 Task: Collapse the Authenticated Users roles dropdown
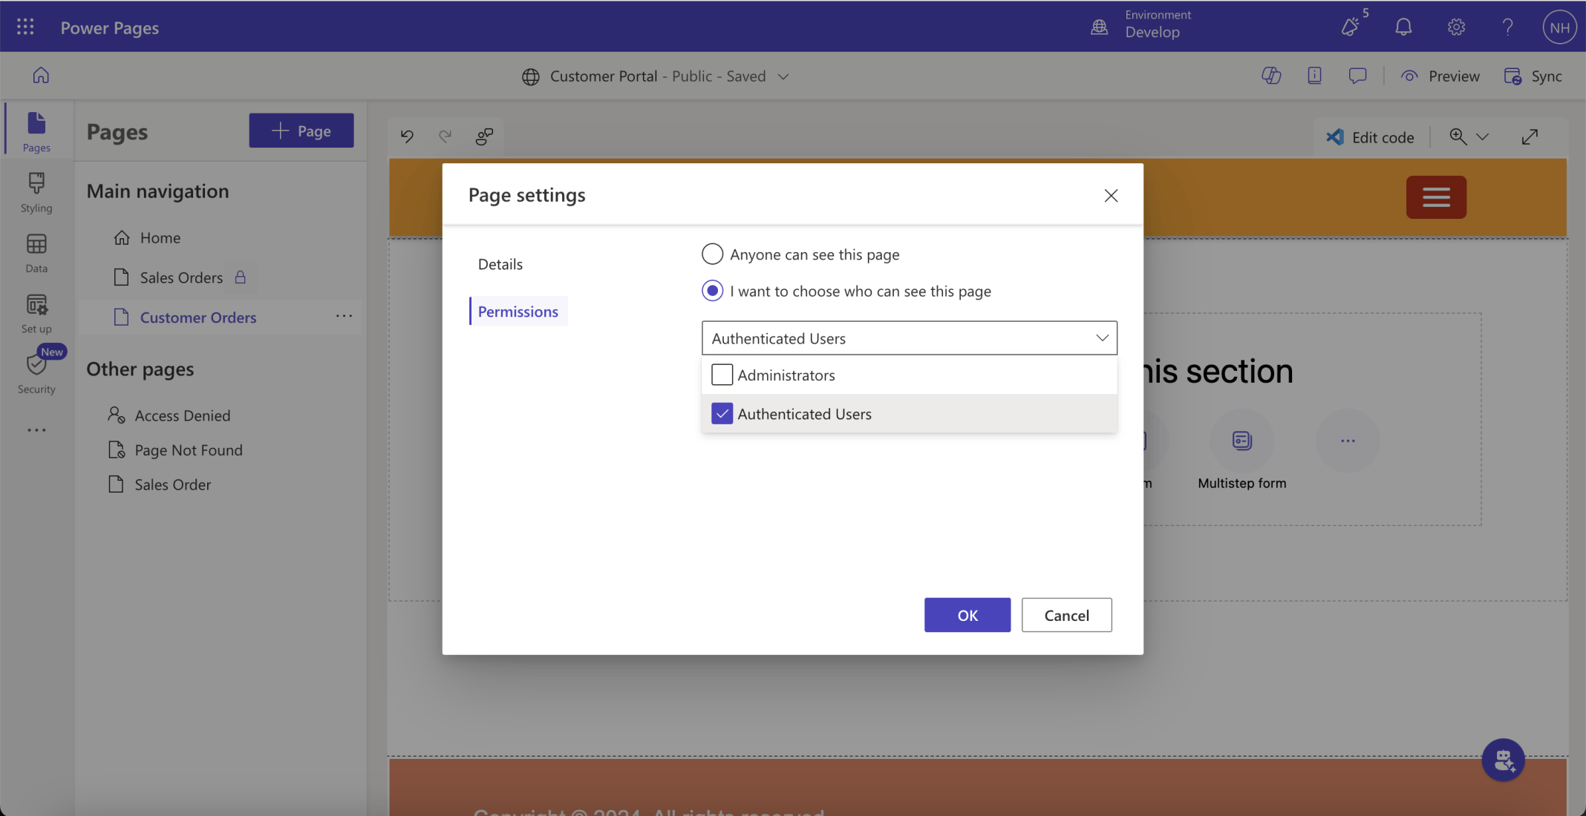pyautogui.click(x=1102, y=338)
